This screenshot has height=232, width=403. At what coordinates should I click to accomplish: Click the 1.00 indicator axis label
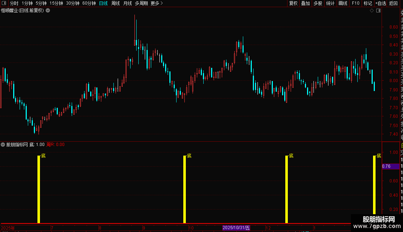pos(393,152)
